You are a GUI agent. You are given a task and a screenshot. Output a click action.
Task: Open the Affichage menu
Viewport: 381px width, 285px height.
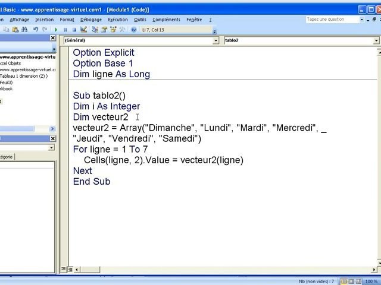[x=20, y=20]
